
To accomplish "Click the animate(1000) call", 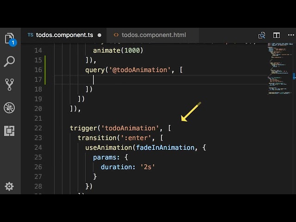I will tap(118, 50).
